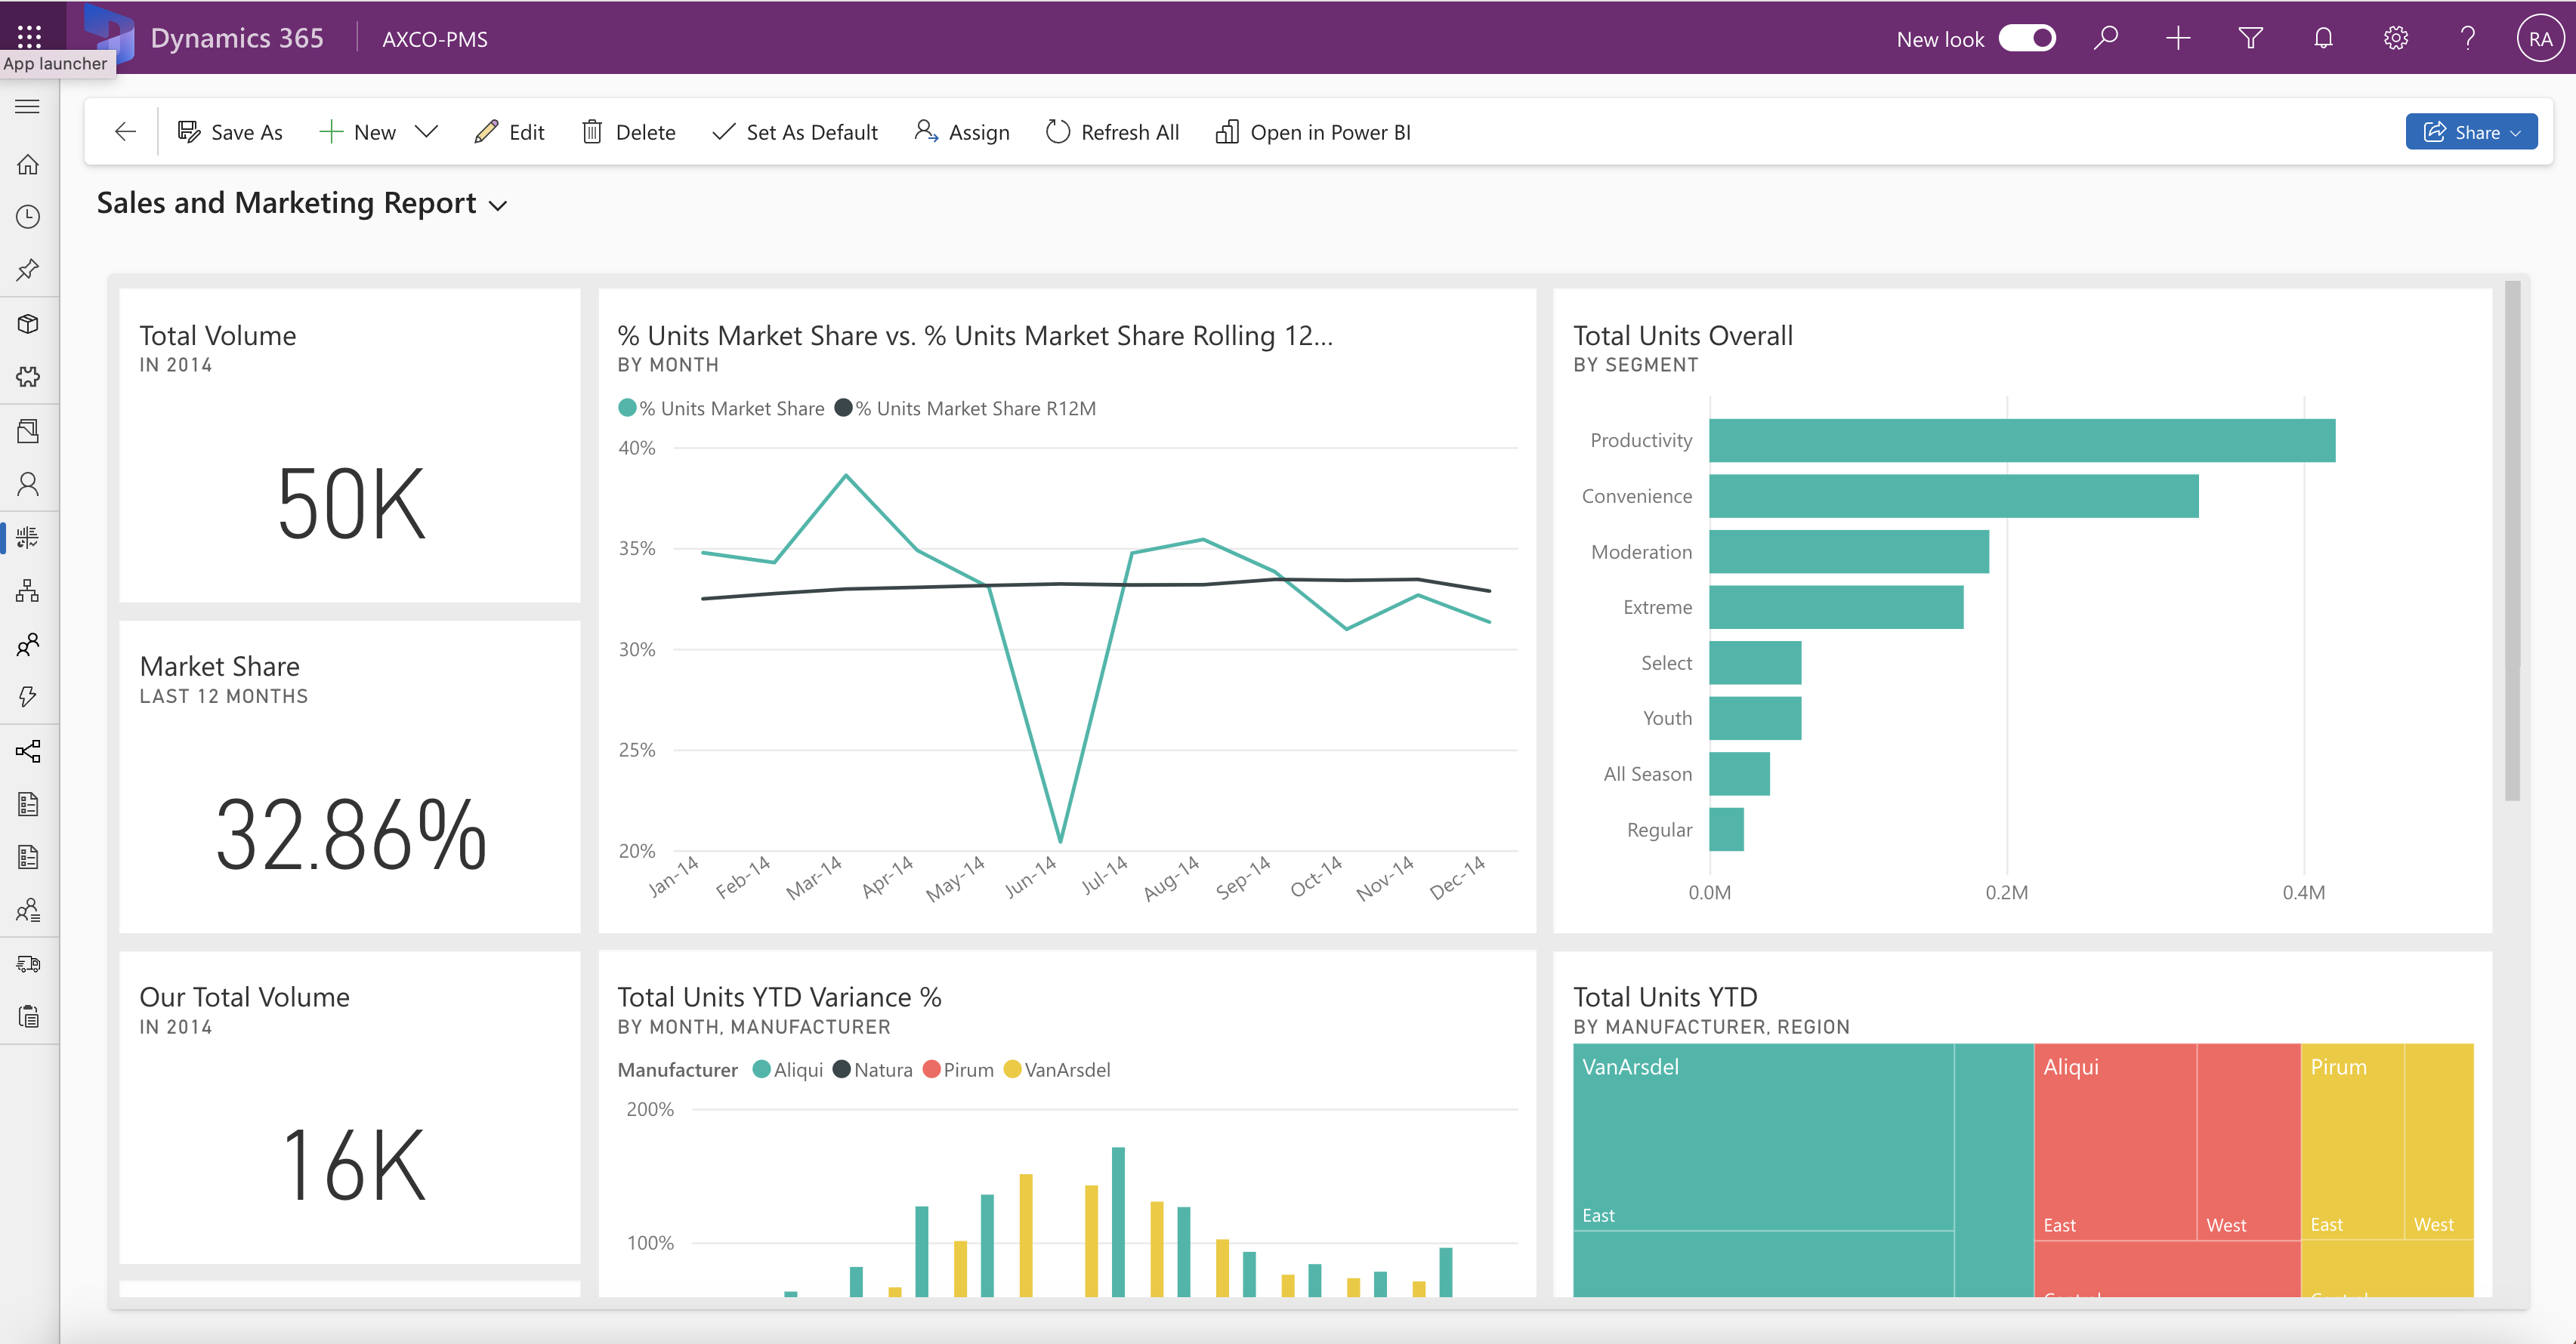The width and height of the screenshot is (2576, 1344).
Task: Turn off the New look toggle
Action: 2027,38
